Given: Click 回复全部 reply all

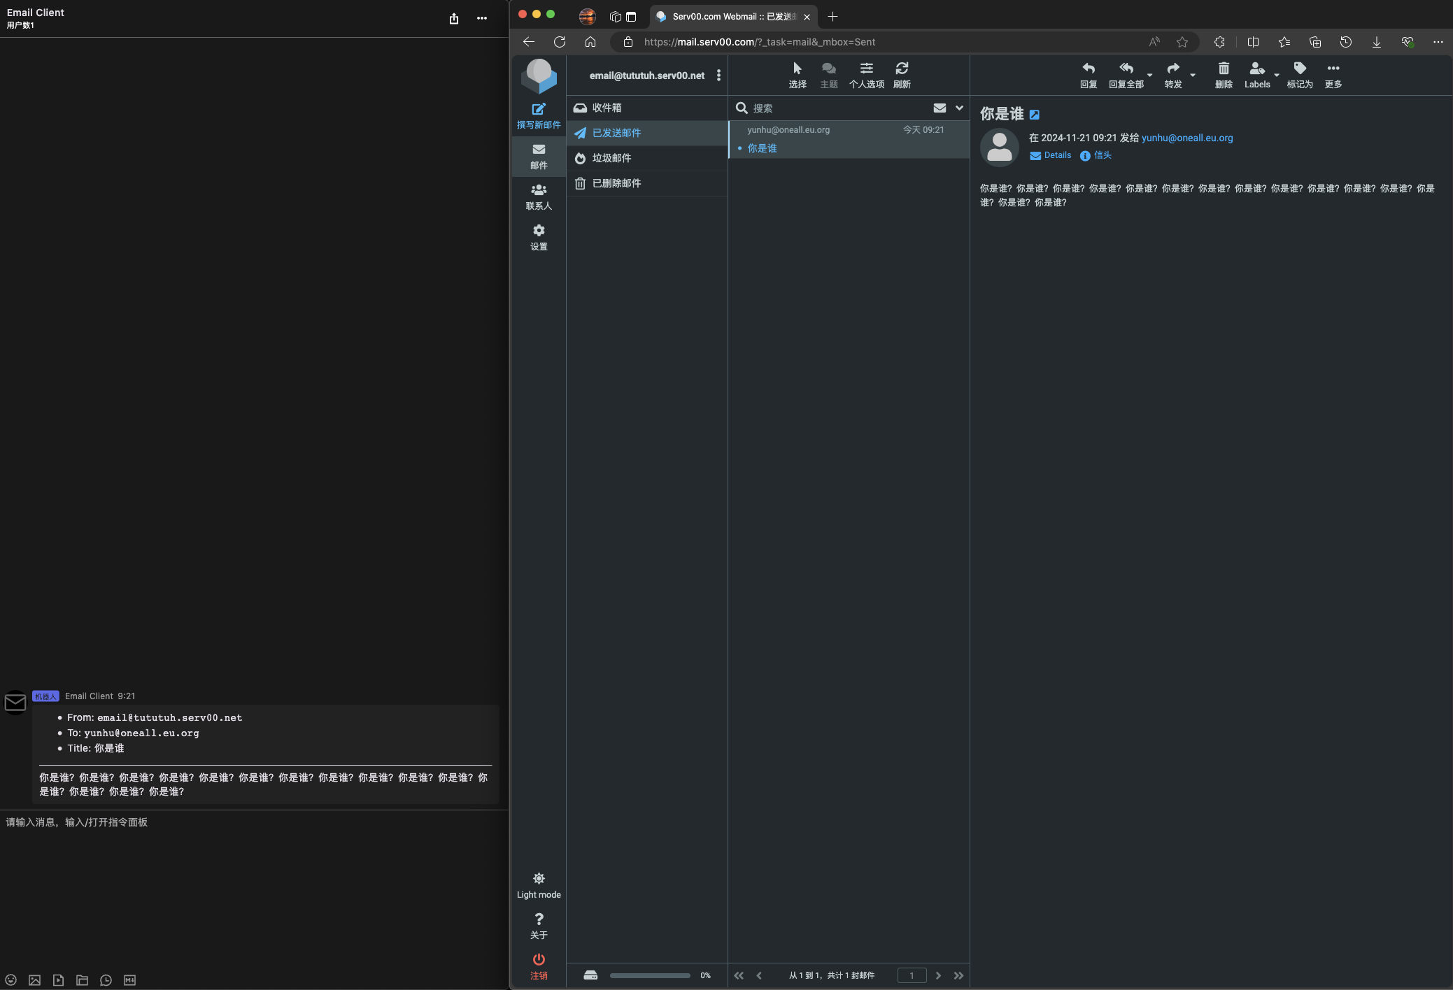Looking at the screenshot, I should [x=1126, y=76].
